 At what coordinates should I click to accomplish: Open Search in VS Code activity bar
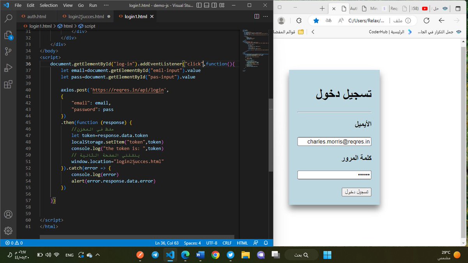8,18
